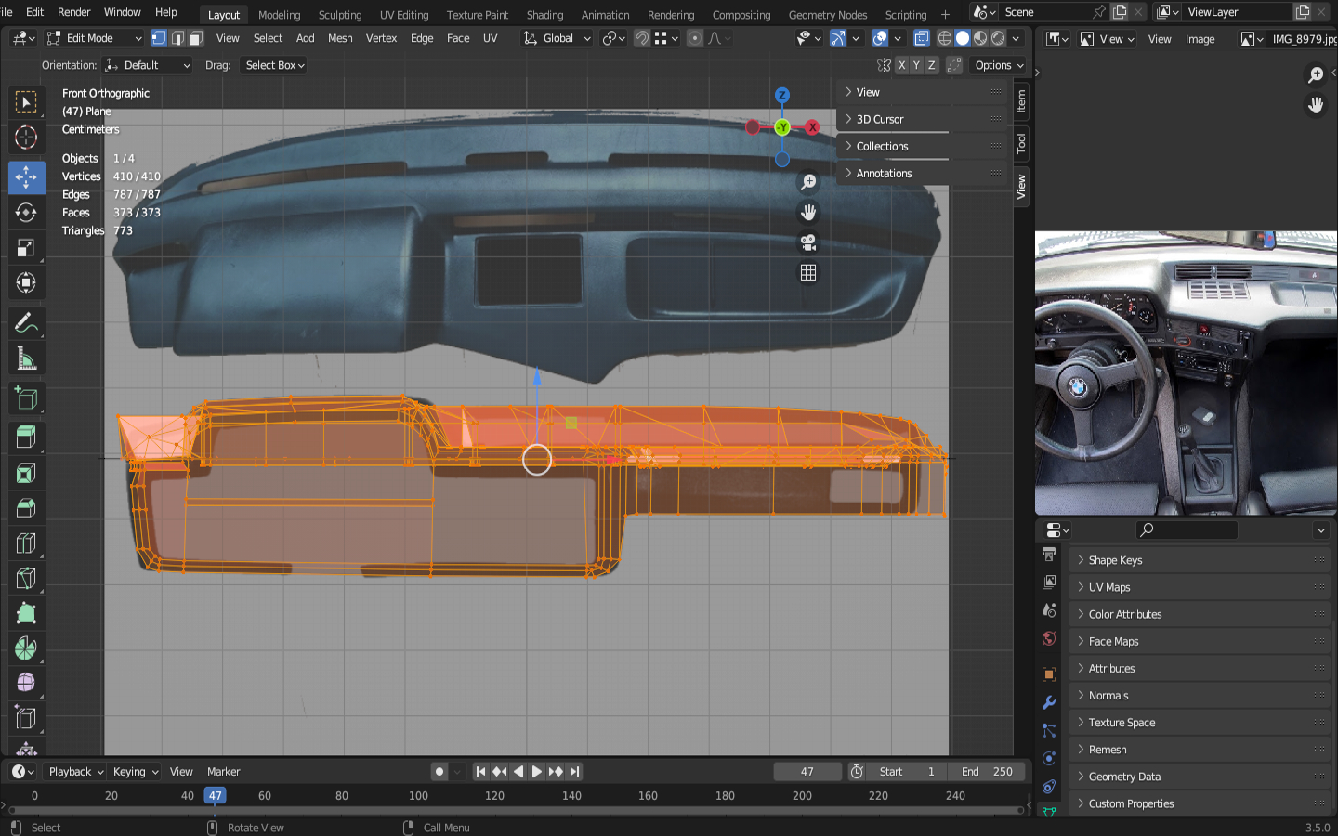Viewport: 1338px width, 836px height.
Task: Open the Edit Mode dropdown
Action: [94, 38]
